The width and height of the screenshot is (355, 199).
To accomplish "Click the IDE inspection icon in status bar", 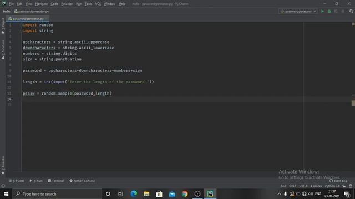I will coord(351,186).
